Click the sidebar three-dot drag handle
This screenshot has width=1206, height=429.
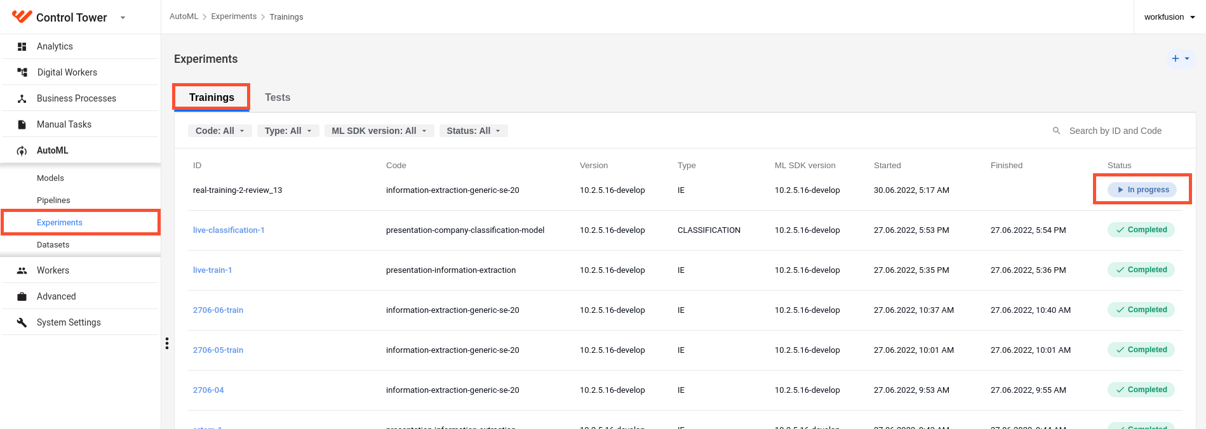tap(167, 343)
